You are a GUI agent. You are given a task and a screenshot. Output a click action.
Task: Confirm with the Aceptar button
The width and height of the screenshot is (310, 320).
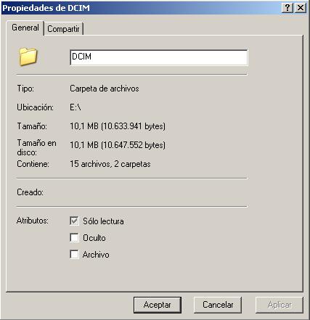(158, 305)
